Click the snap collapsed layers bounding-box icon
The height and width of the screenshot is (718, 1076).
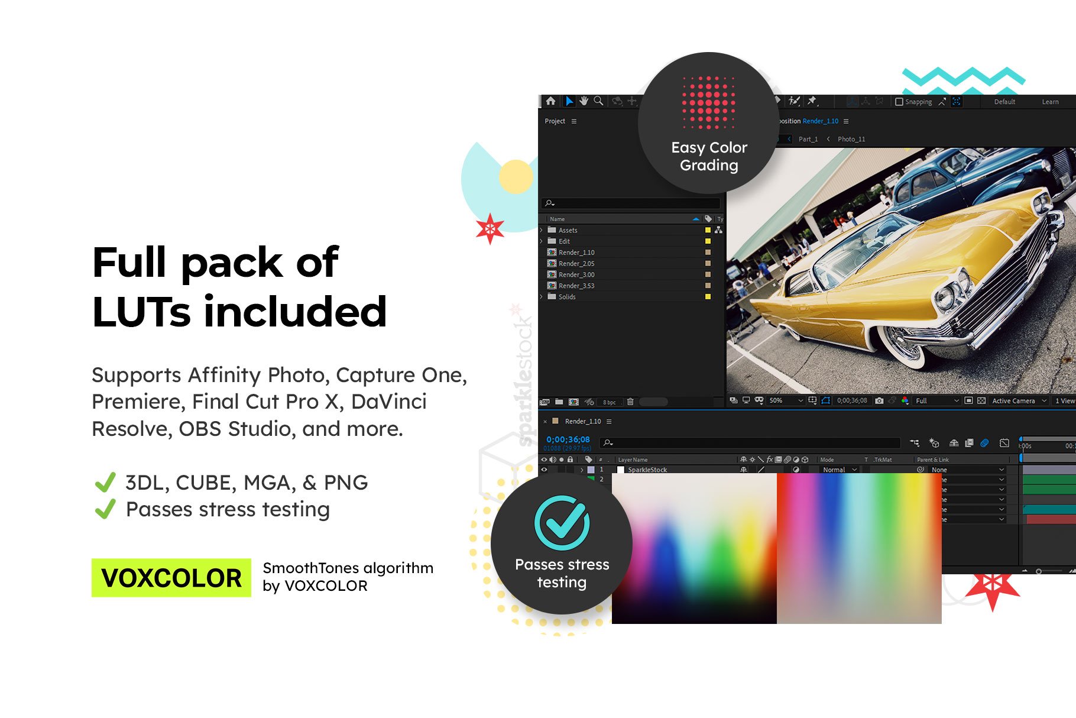tap(957, 102)
